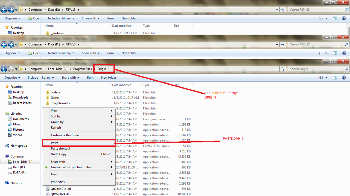Open Data (D:) drive in the sidebar
This screenshot has height=196, width=350.
19,167
